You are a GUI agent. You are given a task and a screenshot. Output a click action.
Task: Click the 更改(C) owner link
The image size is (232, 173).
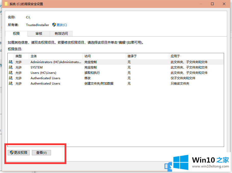(62, 25)
